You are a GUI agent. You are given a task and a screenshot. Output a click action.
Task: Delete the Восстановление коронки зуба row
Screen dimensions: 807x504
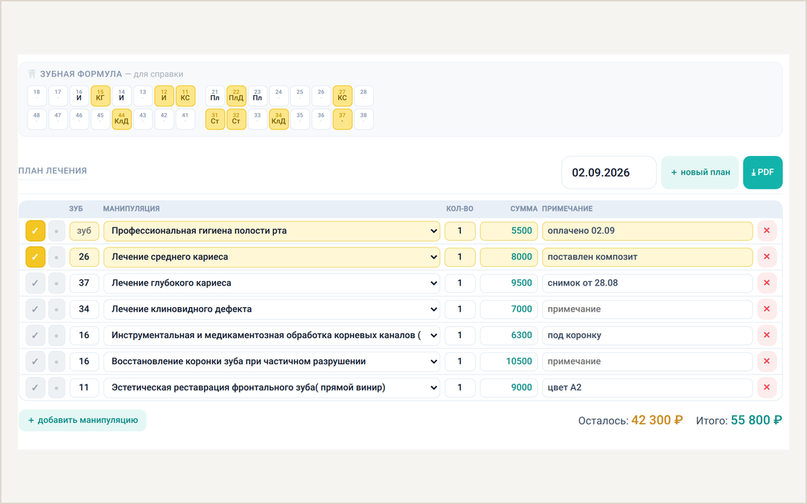tap(766, 362)
